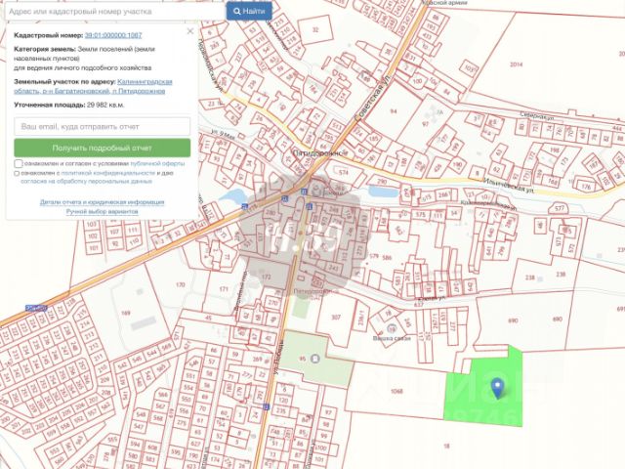Tick the public offer agreement checkbox

19,163
